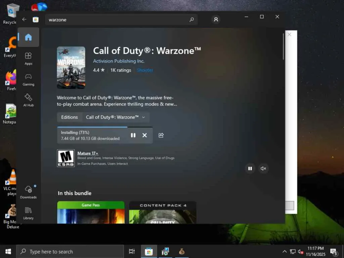Image resolution: width=344 pixels, height=258 pixels.
Task: Show hidden system tray icons
Action: 284,251
